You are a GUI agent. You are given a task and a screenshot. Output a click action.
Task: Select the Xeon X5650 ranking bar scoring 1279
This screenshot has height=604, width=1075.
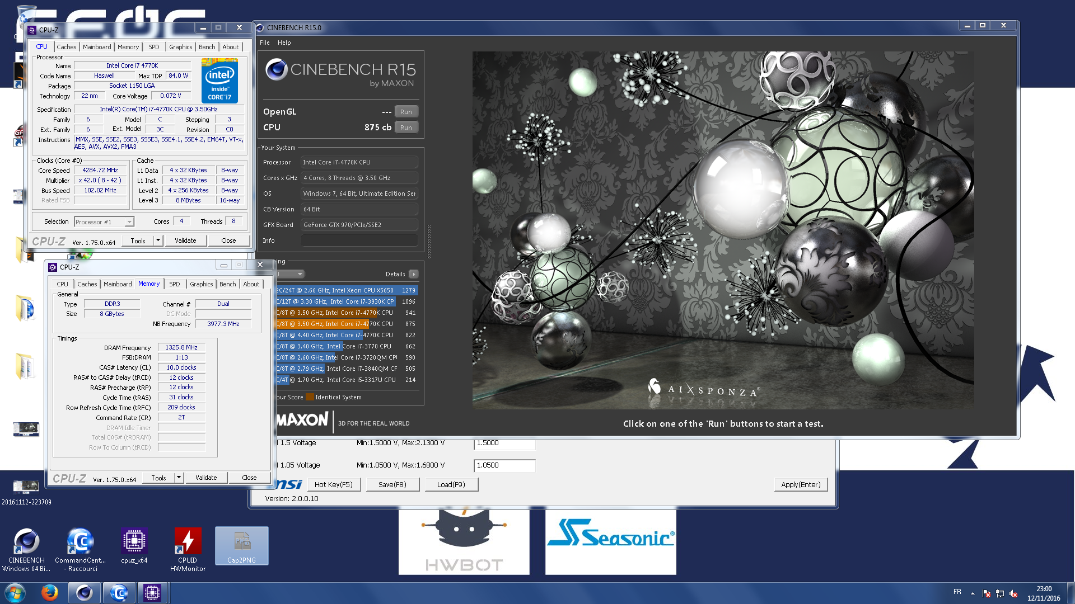pyautogui.click(x=347, y=290)
